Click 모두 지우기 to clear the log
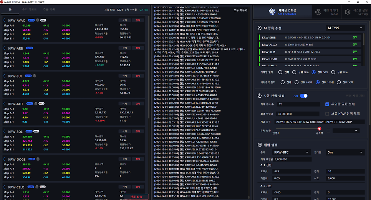371x200 pixels. (240, 10)
